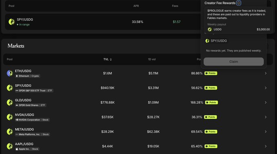Click the META/USDG pool token icon
277x154 pixels.
[10, 132]
